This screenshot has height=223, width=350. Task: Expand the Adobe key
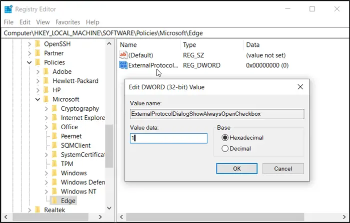tap(37, 72)
